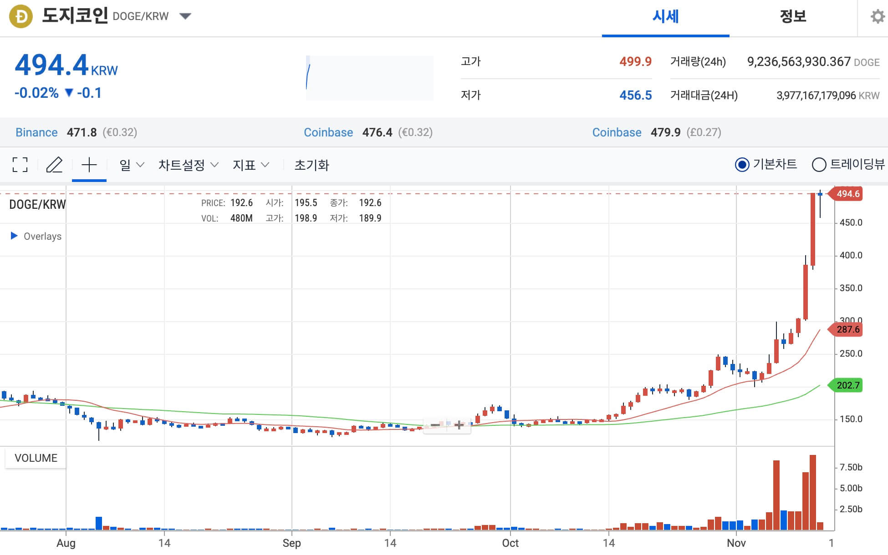Click the Dogecoin logo icon
This screenshot has height=555, width=888.
[x=21, y=16]
